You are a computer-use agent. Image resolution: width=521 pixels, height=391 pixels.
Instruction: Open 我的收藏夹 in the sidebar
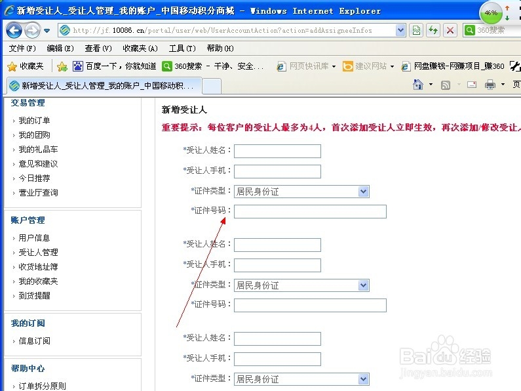pos(38,281)
